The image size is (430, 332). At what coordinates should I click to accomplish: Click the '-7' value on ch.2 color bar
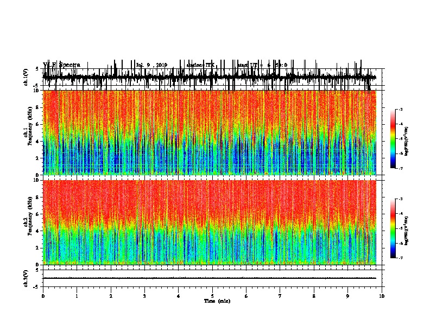pyautogui.click(x=401, y=258)
